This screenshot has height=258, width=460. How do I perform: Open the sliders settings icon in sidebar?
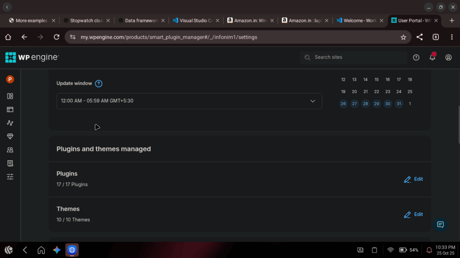pyautogui.click(x=10, y=177)
